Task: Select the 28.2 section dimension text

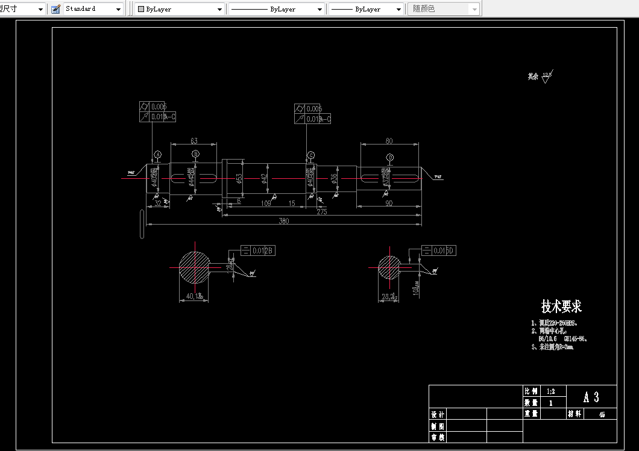Action: (x=389, y=297)
